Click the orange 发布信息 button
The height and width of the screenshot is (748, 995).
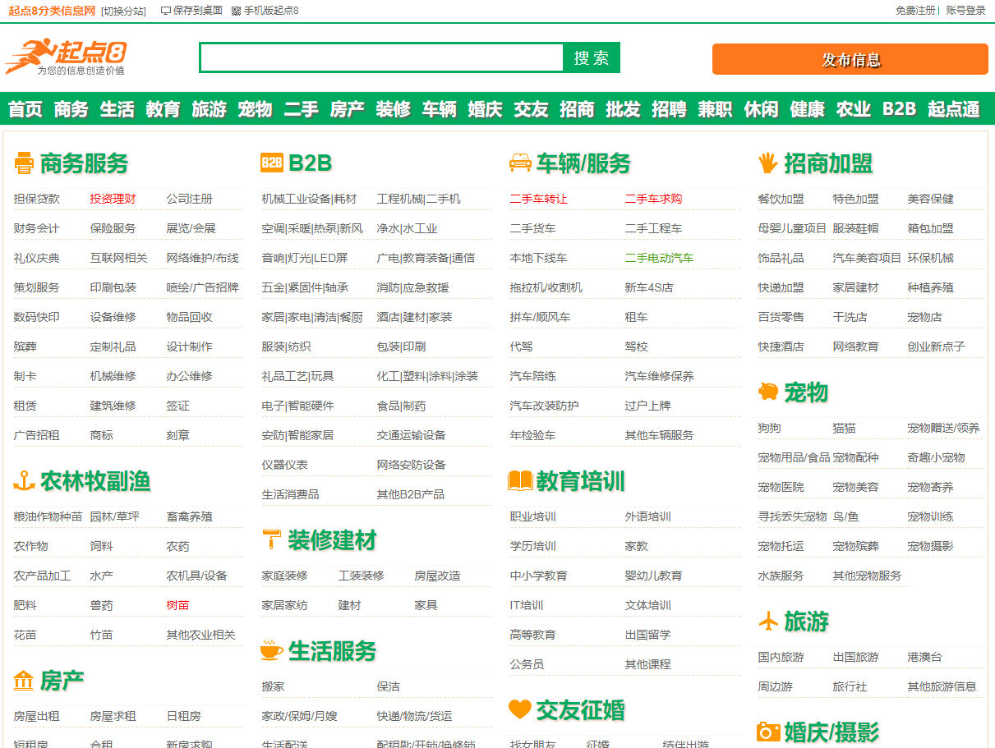(850, 59)
